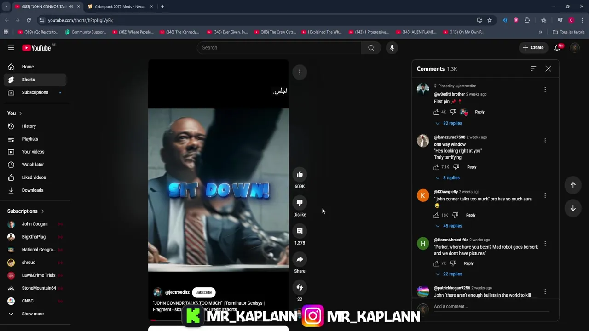Open the remix icon showing 22
This screenshot has height=331, width=589.
(x=300, y=287)
